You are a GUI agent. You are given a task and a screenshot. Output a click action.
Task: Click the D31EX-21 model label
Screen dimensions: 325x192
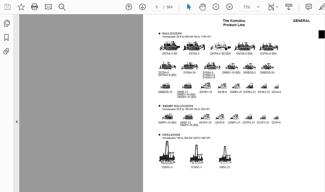pyautogui.click(x=264, y=92)
